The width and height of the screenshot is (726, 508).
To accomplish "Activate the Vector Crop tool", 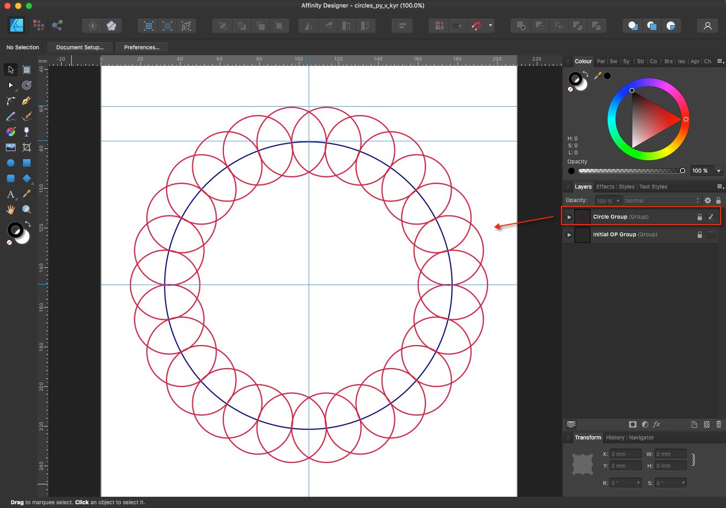I will tap(26, 147).
